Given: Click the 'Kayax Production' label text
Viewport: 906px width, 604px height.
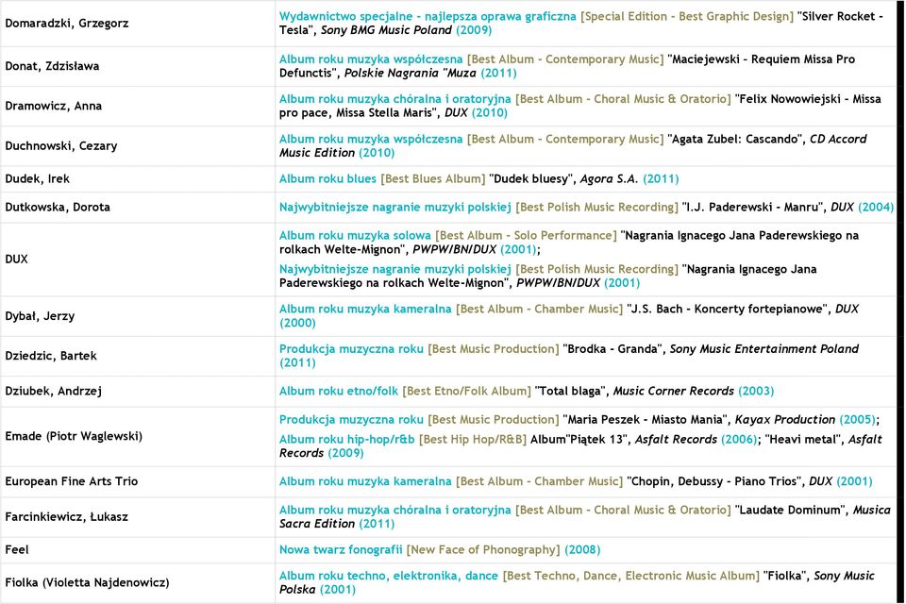Looking at the screenshot, I should [x=784, y=419].
